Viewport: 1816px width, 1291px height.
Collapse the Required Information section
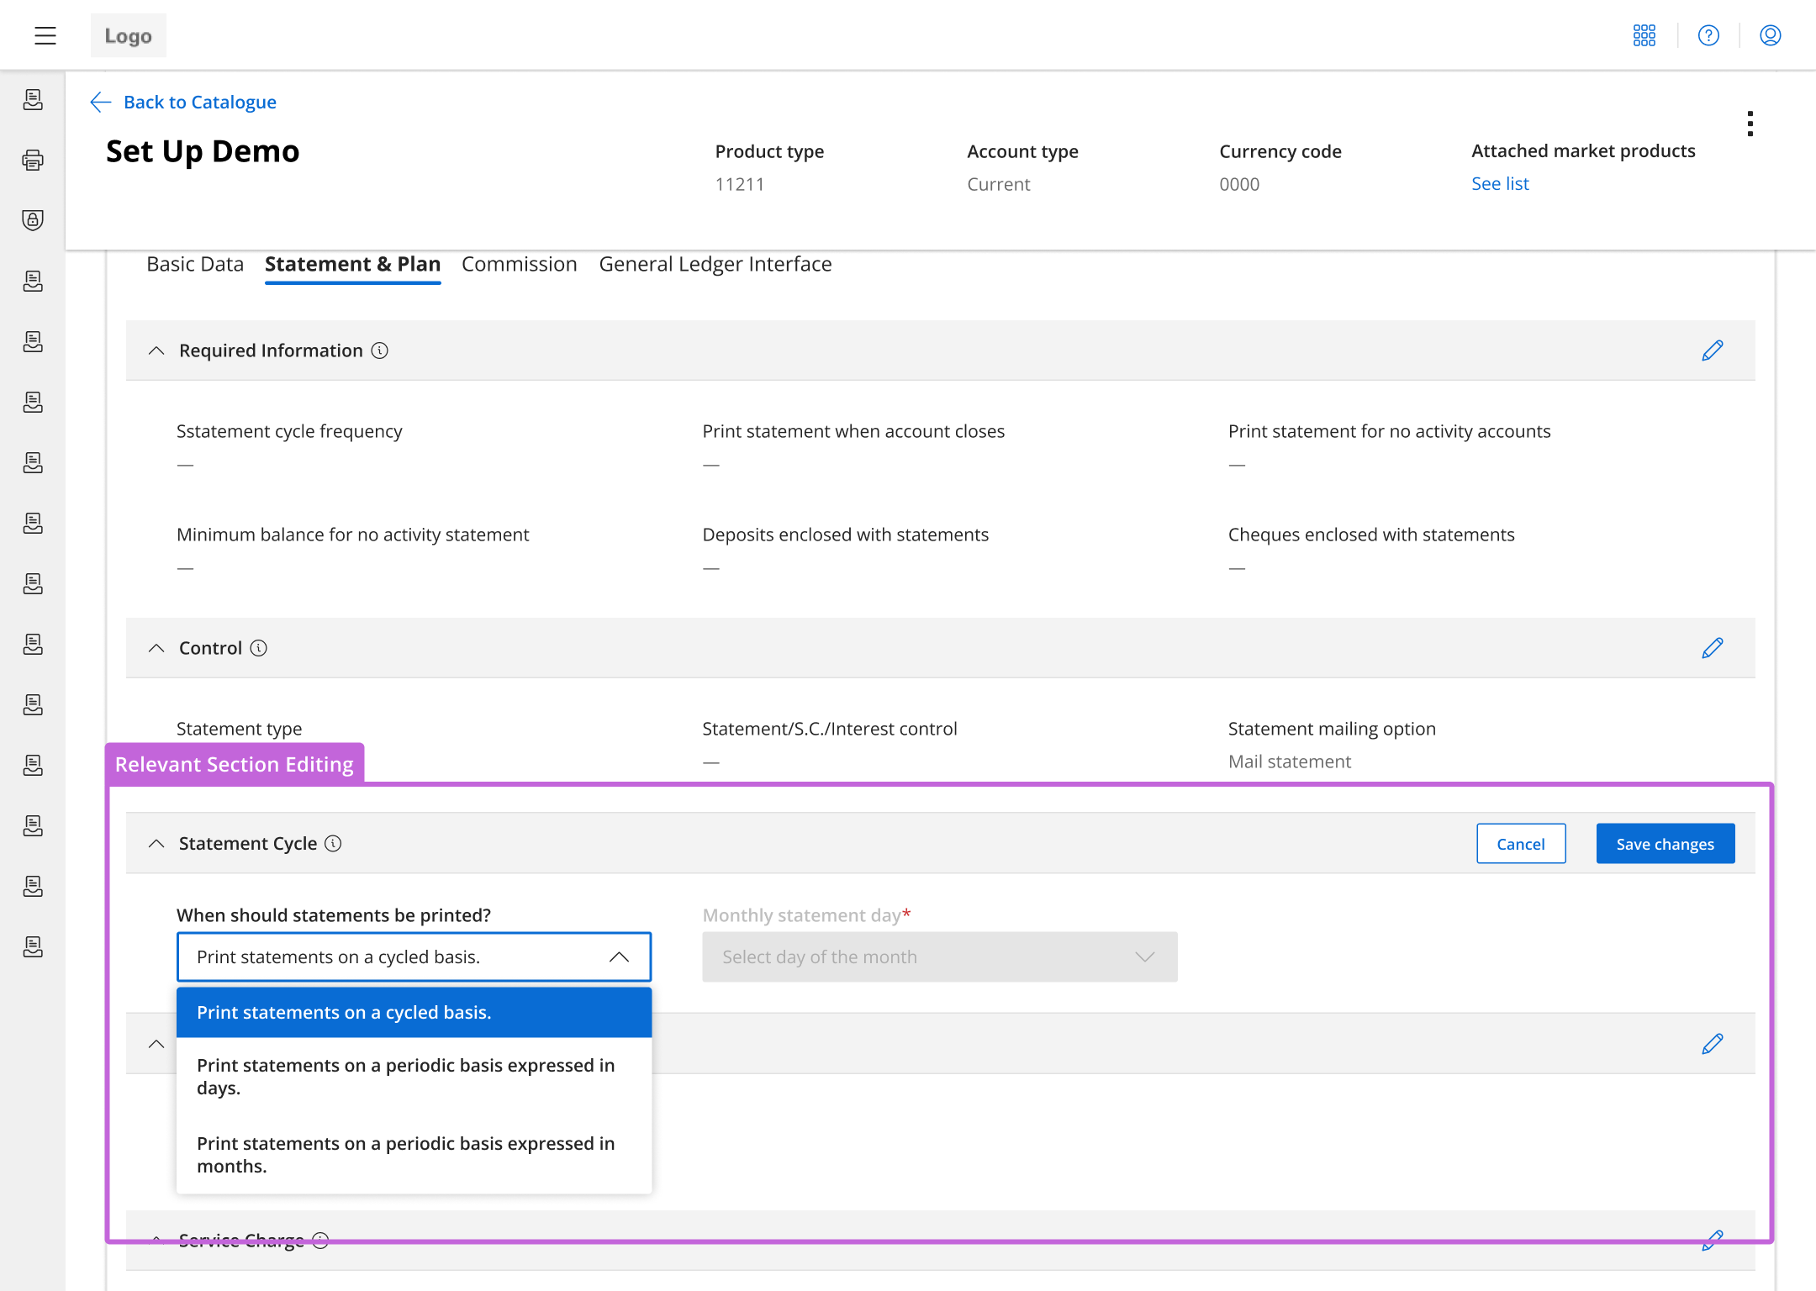pyautogui.click(x=156, y=350)
